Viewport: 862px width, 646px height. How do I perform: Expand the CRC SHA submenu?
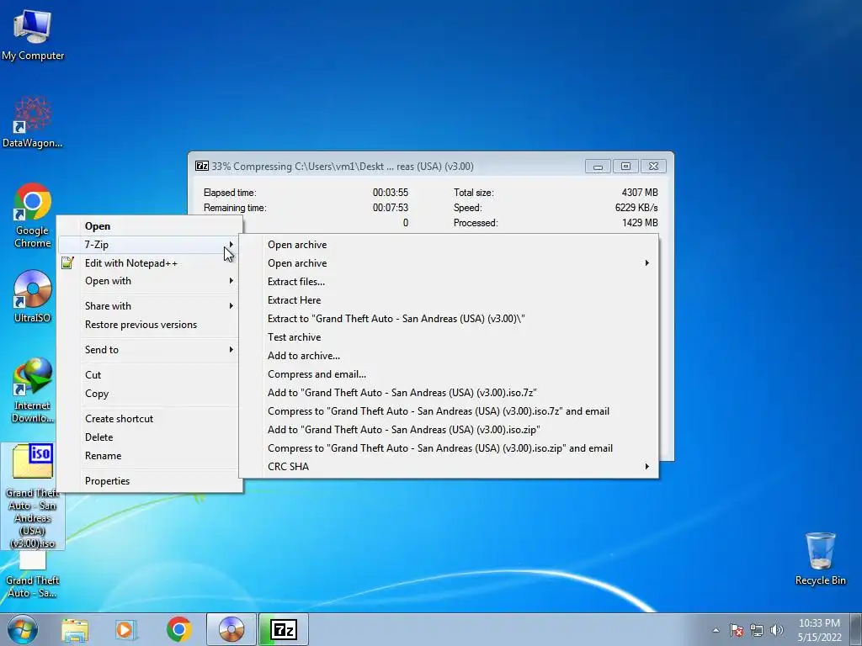tap(449, 466)
